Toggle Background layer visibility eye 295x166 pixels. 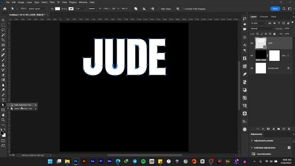pyautogui.click(x=252, y=68)
